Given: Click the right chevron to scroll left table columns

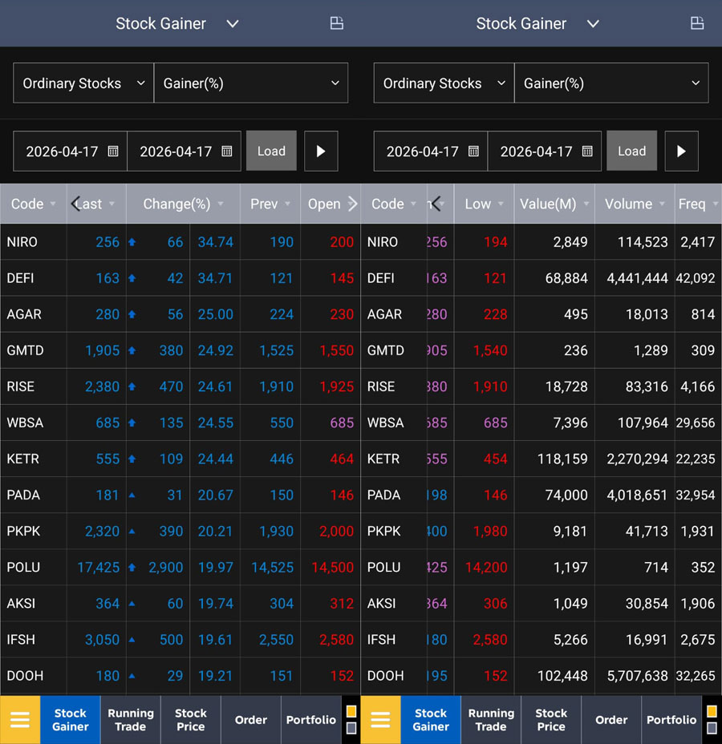Looking at the screenshot, I should [353, 204].
